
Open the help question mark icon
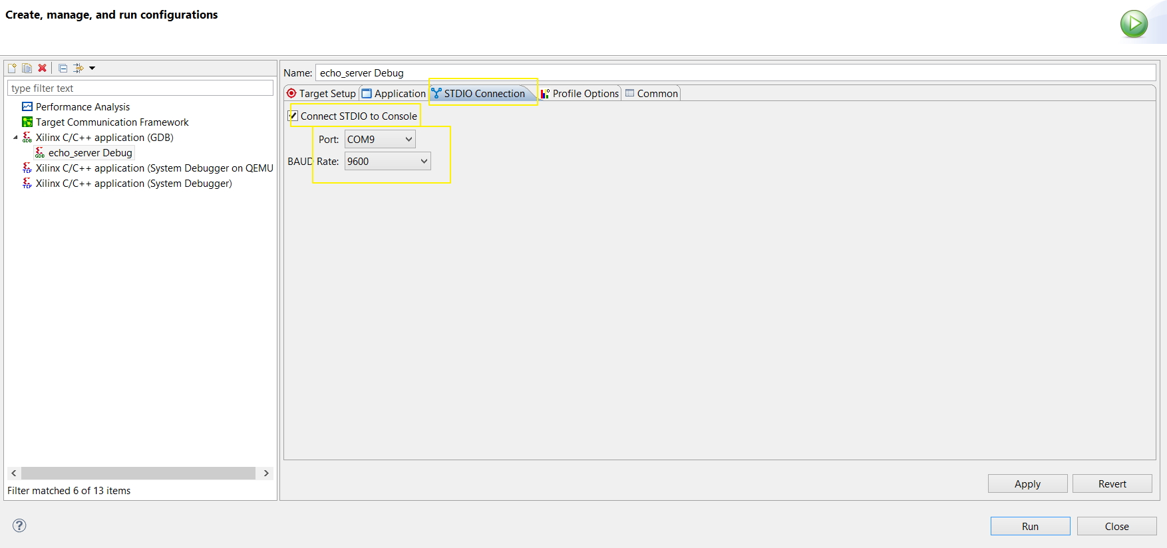click(20, 525)
